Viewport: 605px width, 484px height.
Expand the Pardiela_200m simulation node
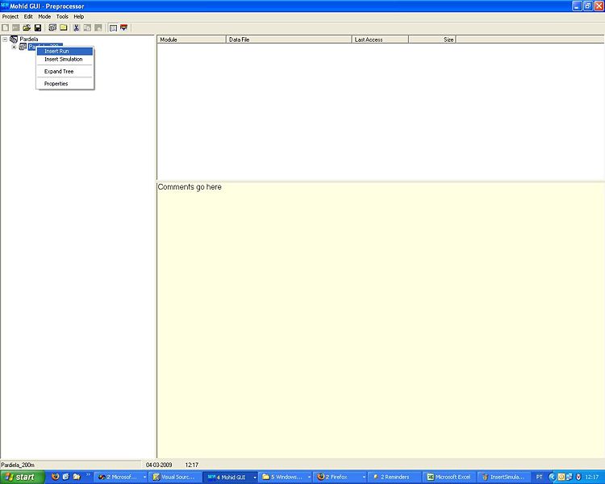(x=14, y=47)
